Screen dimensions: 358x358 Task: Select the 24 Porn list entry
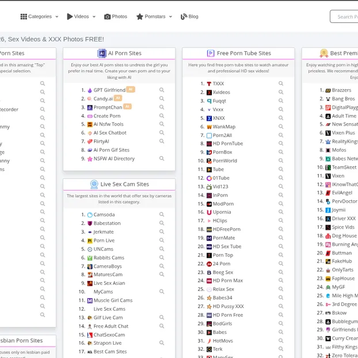coord(222,264)
